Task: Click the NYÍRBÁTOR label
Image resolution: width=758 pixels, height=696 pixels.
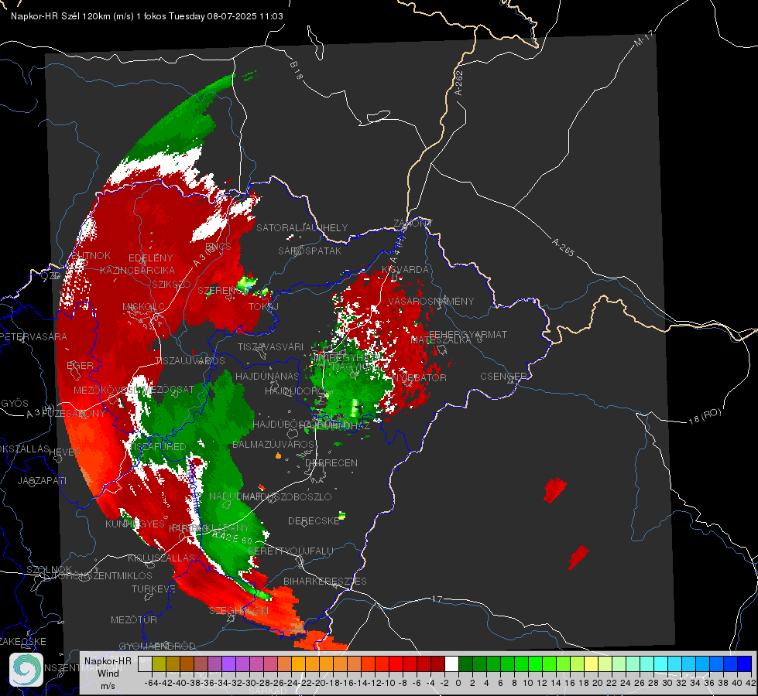Action: click(x=420, y=377)
